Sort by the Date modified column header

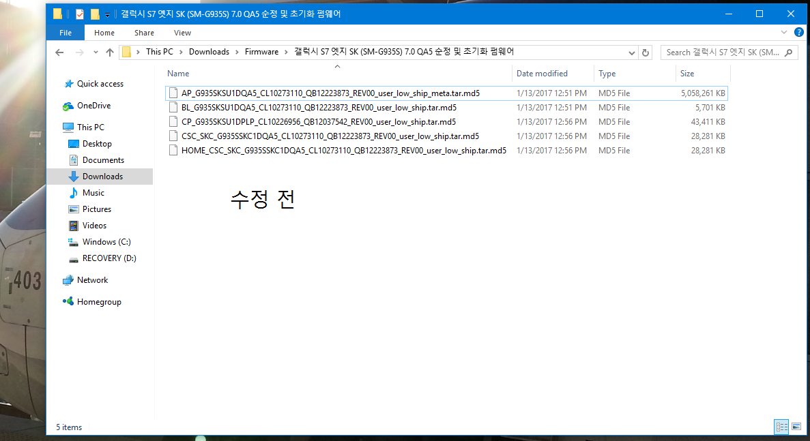click(x=542, y=74)
